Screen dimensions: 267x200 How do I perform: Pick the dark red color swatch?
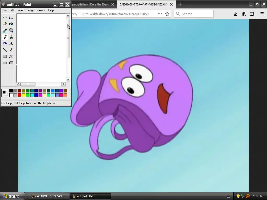coord(19,91)
